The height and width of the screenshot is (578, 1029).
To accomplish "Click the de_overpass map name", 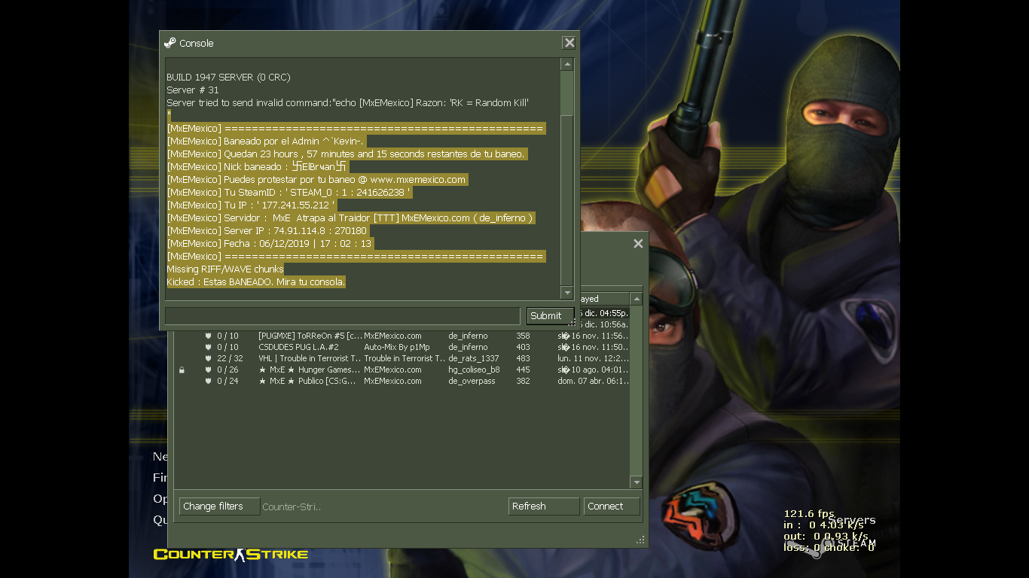I will pos(472,381).
